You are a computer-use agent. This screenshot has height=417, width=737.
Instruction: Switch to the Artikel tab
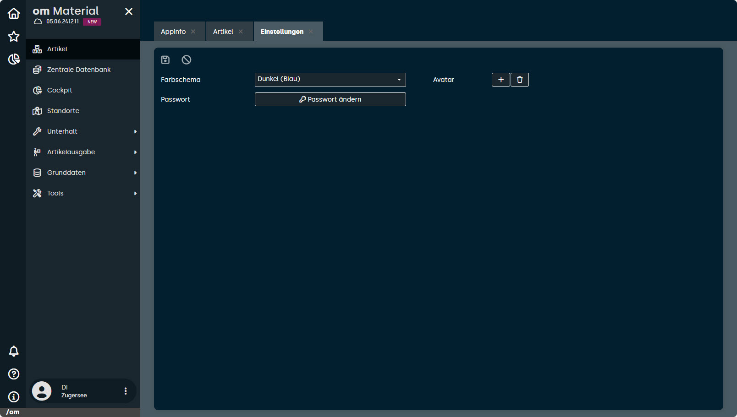coord(223,32)
